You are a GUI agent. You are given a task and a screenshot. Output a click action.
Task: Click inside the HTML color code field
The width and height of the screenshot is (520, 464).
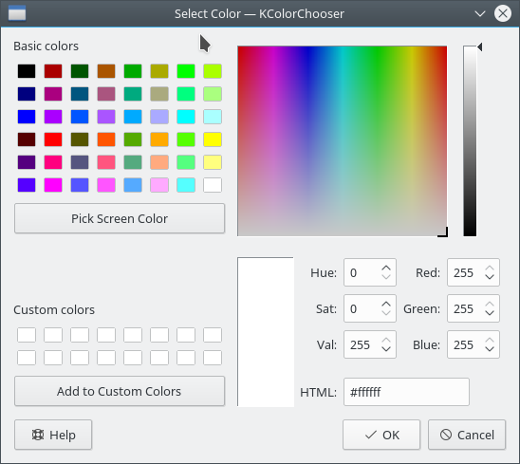406,392
